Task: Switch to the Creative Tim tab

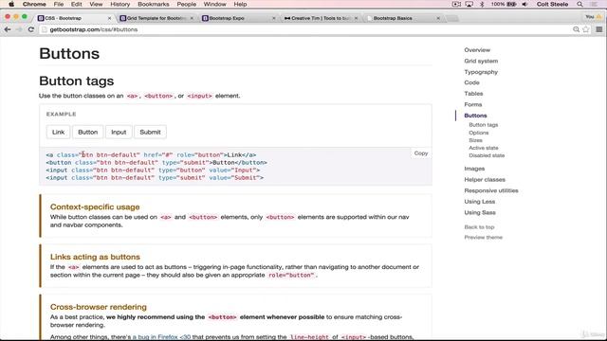Action: point(321,18)
